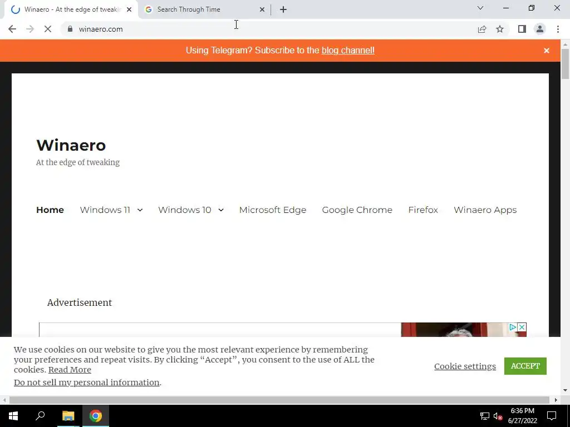Accept cookies with the ACCEPT button

[x=525, y=366]
